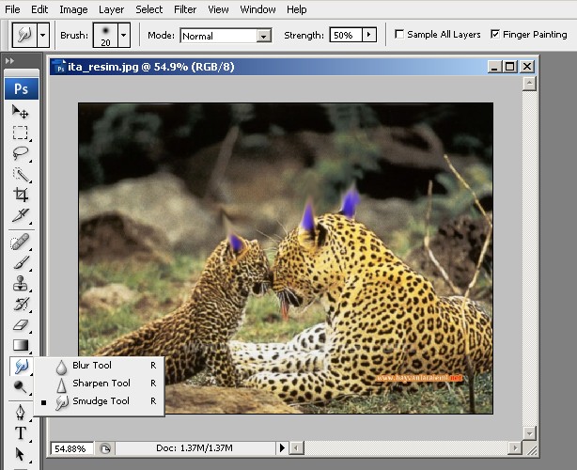Minimize the ita_resim.jpg document window
The height and width of the screenshot is (470, 577).
(x=494, y=67)
